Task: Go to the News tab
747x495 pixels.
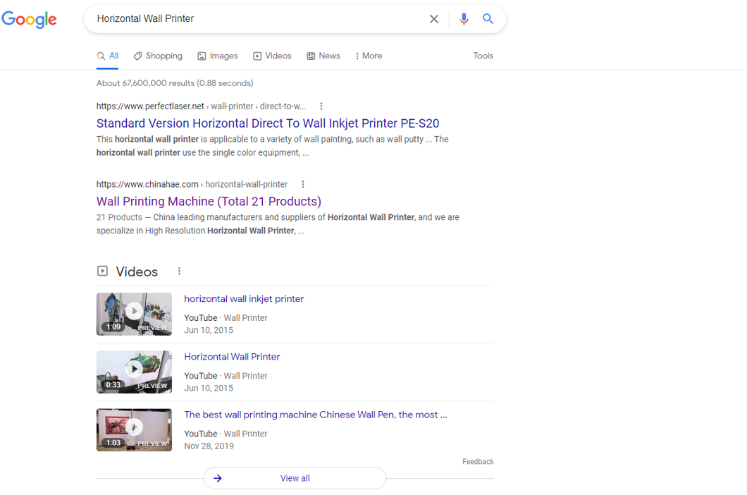Action: (x=323, y=56)
